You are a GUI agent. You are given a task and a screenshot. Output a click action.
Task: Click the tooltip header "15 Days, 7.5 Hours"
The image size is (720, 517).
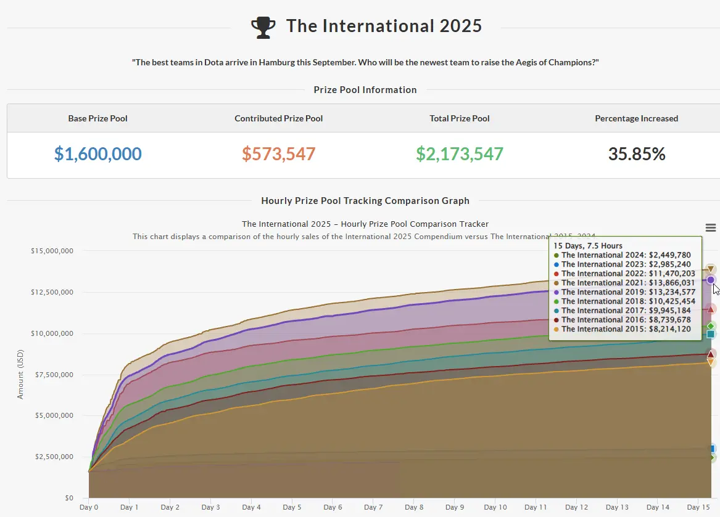[x=588, y=246]
